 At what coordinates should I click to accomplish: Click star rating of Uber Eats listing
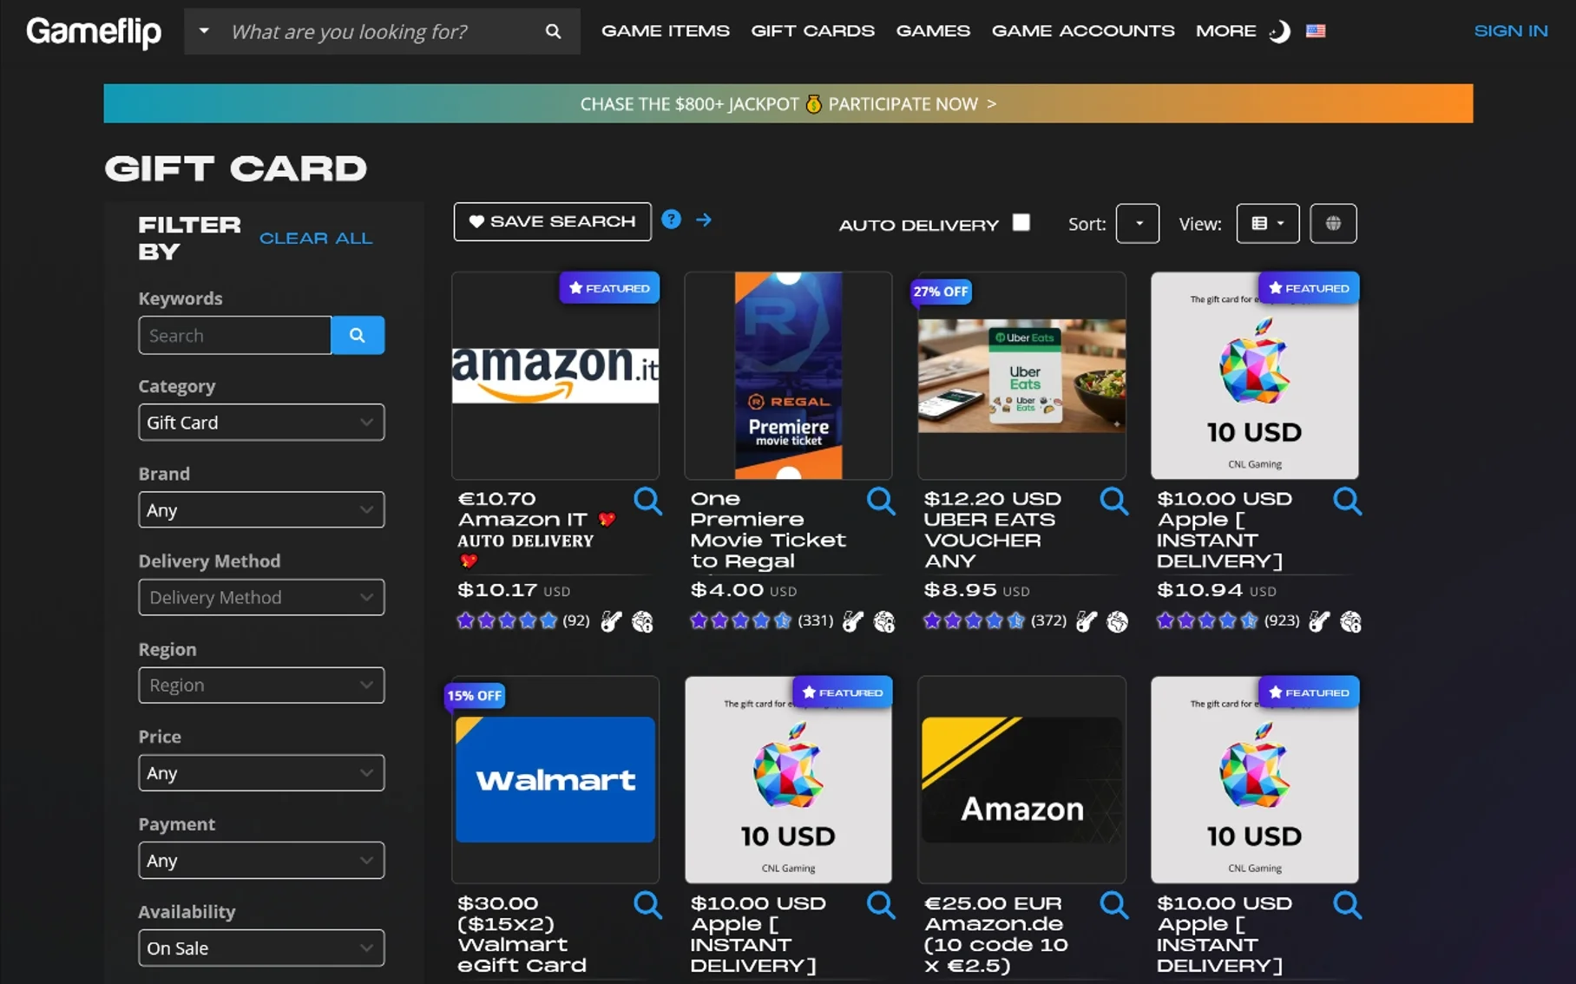975,620
